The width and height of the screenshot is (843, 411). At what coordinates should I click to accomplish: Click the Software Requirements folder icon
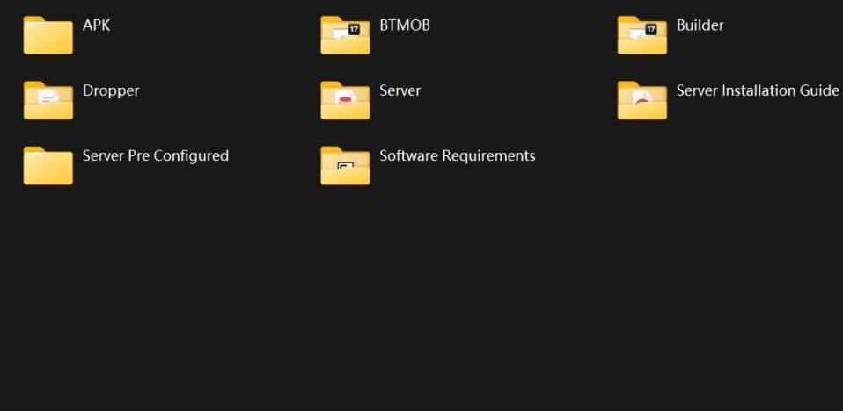pos(345,165)
